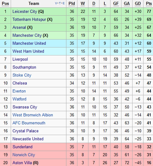Click the AFC Bournemouth link
153x166 pixels.
[x=29, y=123]
